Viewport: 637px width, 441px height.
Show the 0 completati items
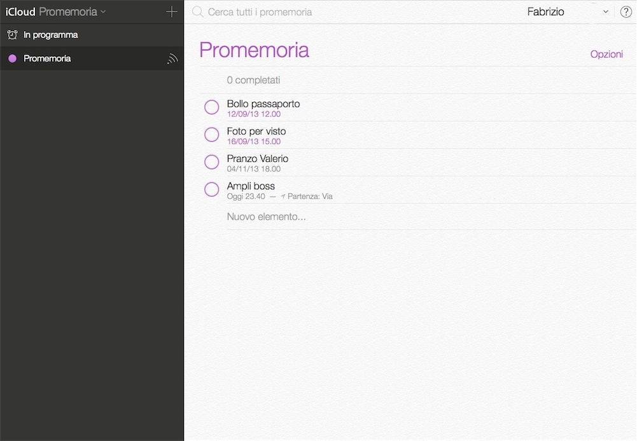[x=253, y=80]
